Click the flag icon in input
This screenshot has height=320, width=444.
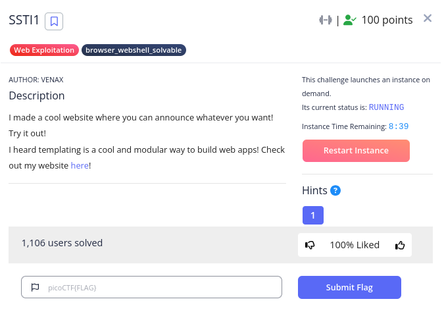pyautogui.click(x=36, y=287)
